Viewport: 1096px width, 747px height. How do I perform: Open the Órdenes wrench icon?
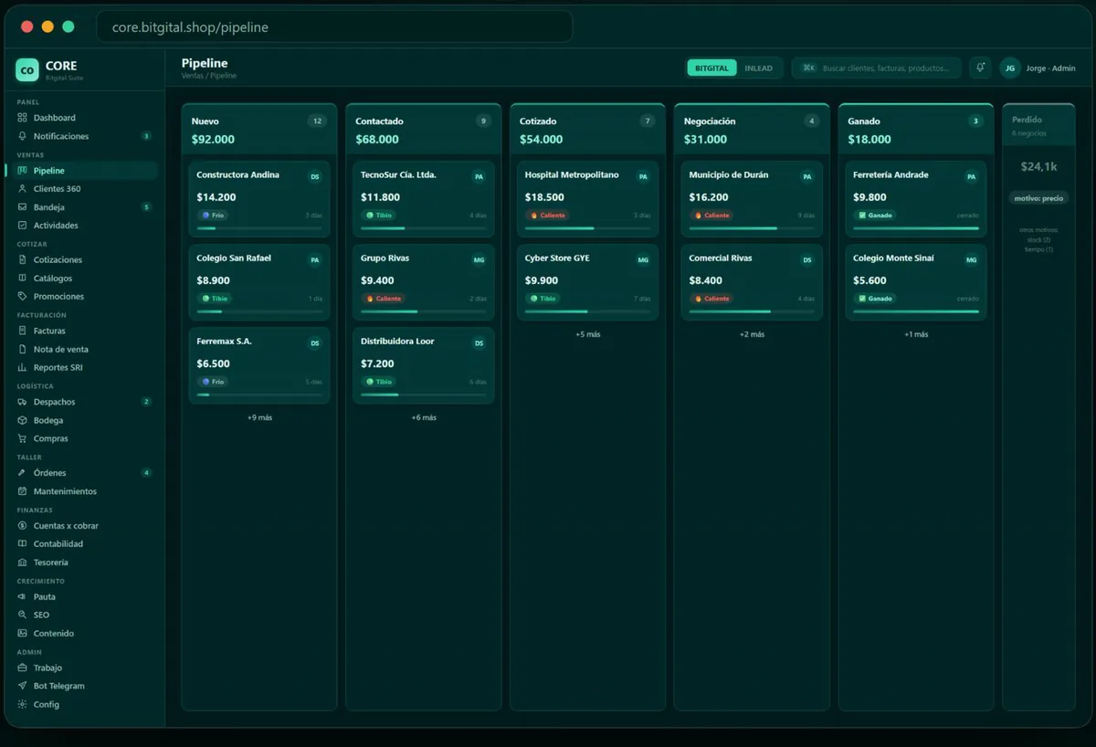point(23,473)
